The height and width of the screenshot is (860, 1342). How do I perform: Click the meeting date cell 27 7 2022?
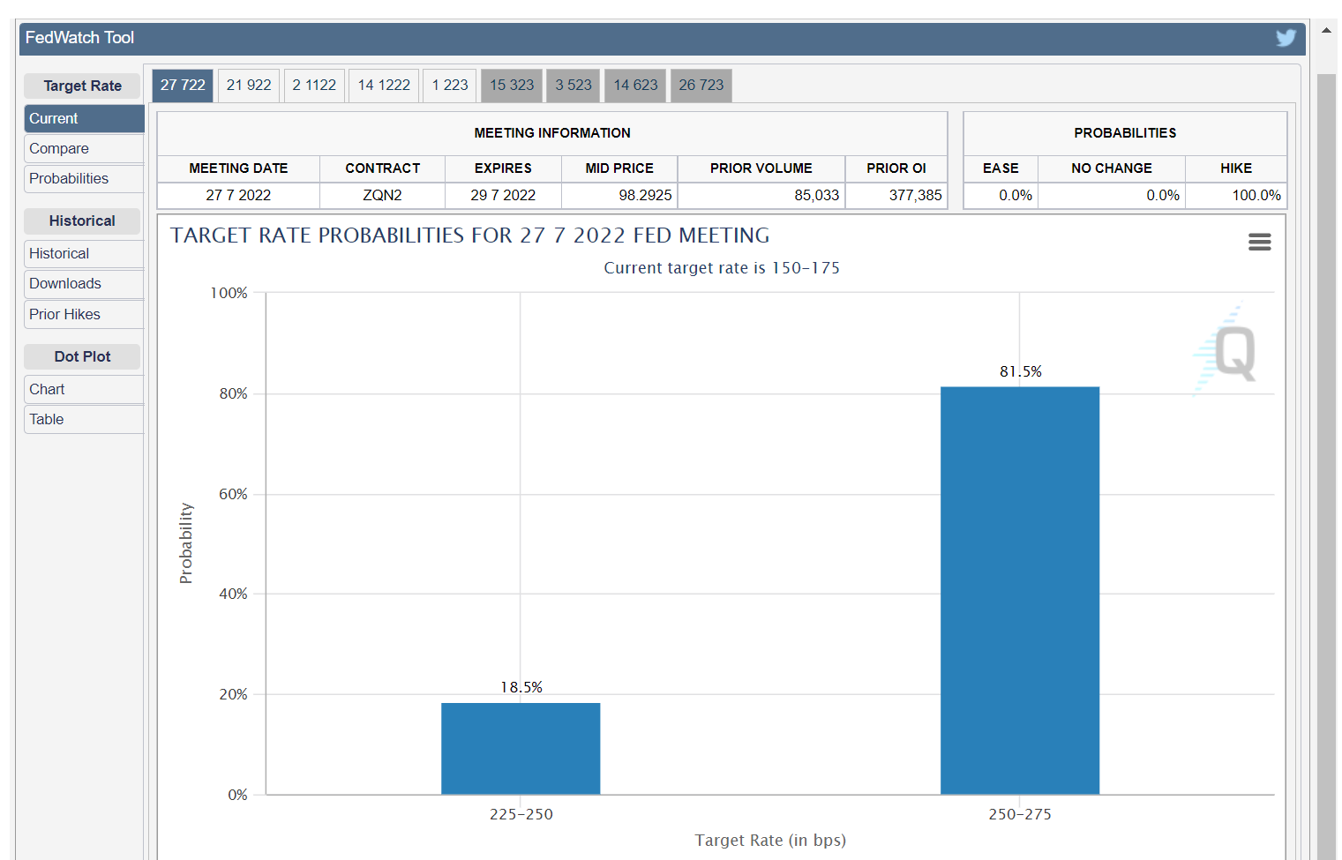point(238,195)
